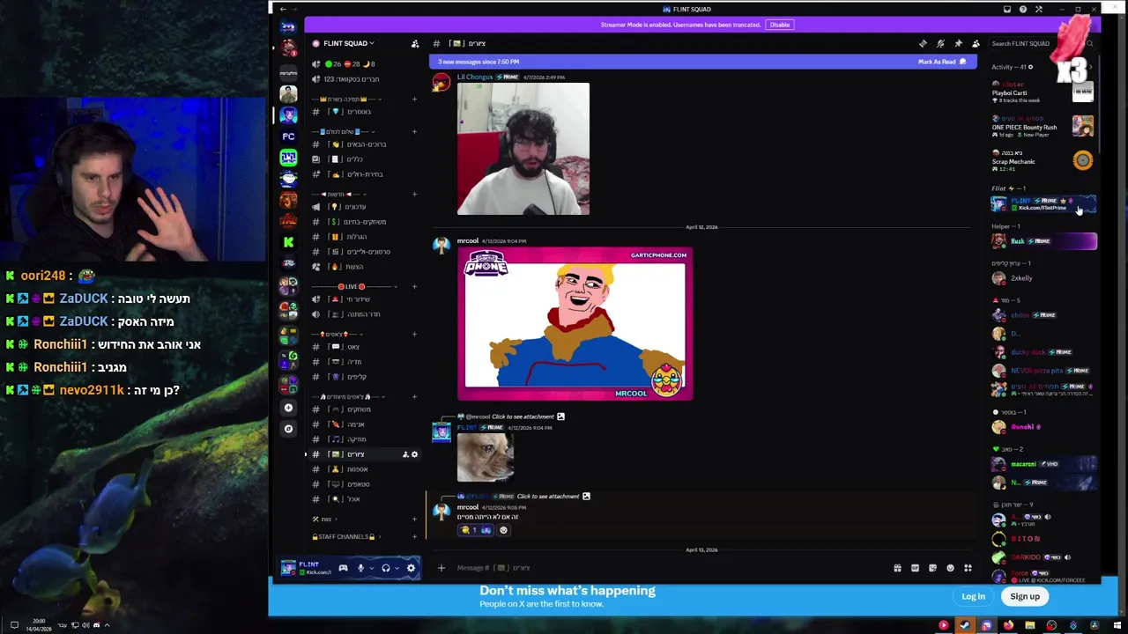Open the microphone options dropdown arrow
This screenshot has width=1128, height=634.
tap(370, 568)
